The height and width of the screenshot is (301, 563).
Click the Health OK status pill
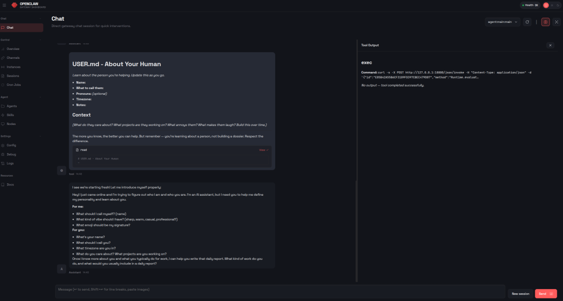530,5
